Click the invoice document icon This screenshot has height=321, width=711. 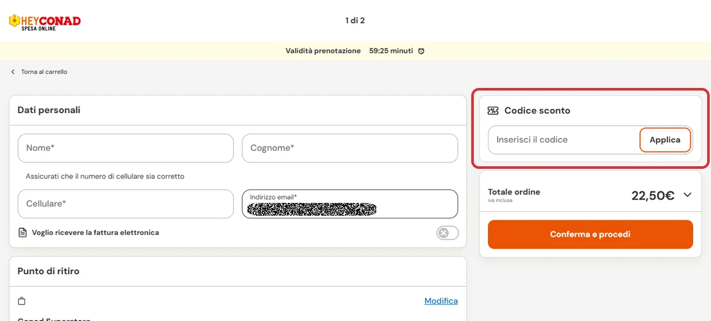point(22,232)
